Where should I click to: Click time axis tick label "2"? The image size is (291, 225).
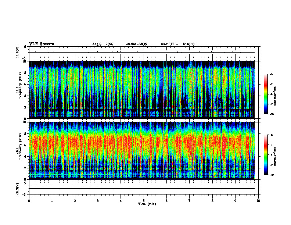tap(75, 201)
